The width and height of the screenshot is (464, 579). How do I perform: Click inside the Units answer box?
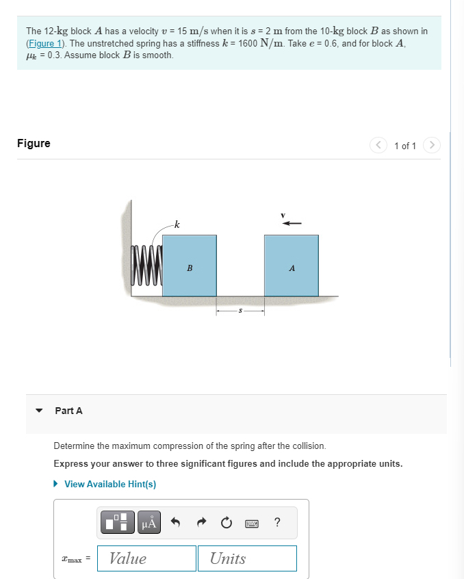247,558
